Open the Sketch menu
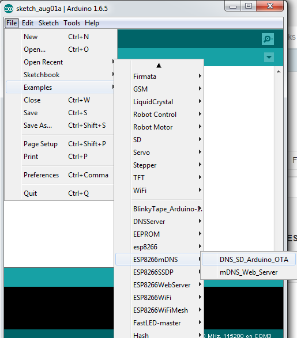This screenshot has height=338, width=297. [x=48, y=23]
